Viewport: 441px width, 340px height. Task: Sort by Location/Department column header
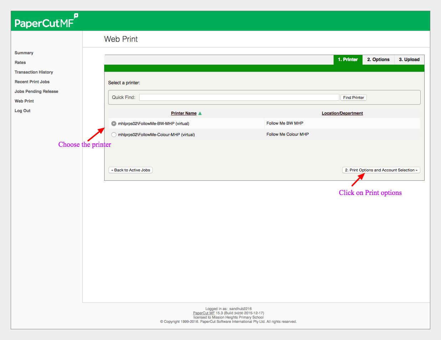click(342, 113)
